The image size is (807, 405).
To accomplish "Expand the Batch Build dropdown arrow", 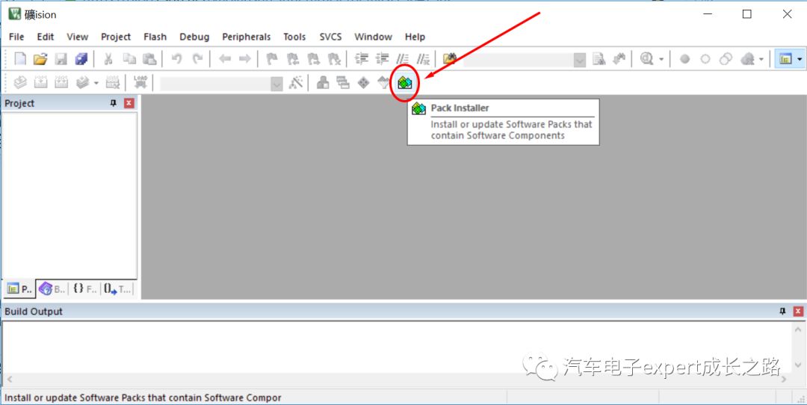I will pyautogui.click(x=96, y=82).
